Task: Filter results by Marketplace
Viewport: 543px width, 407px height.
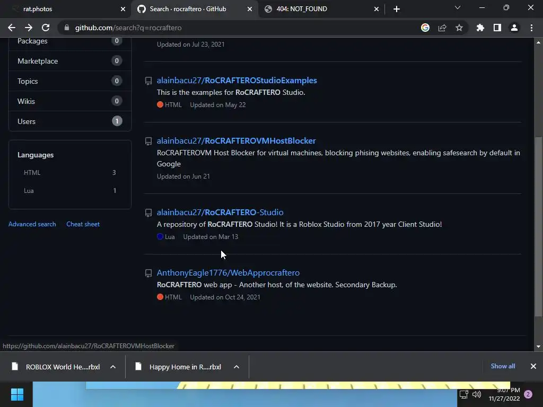Action: point(69,61)
